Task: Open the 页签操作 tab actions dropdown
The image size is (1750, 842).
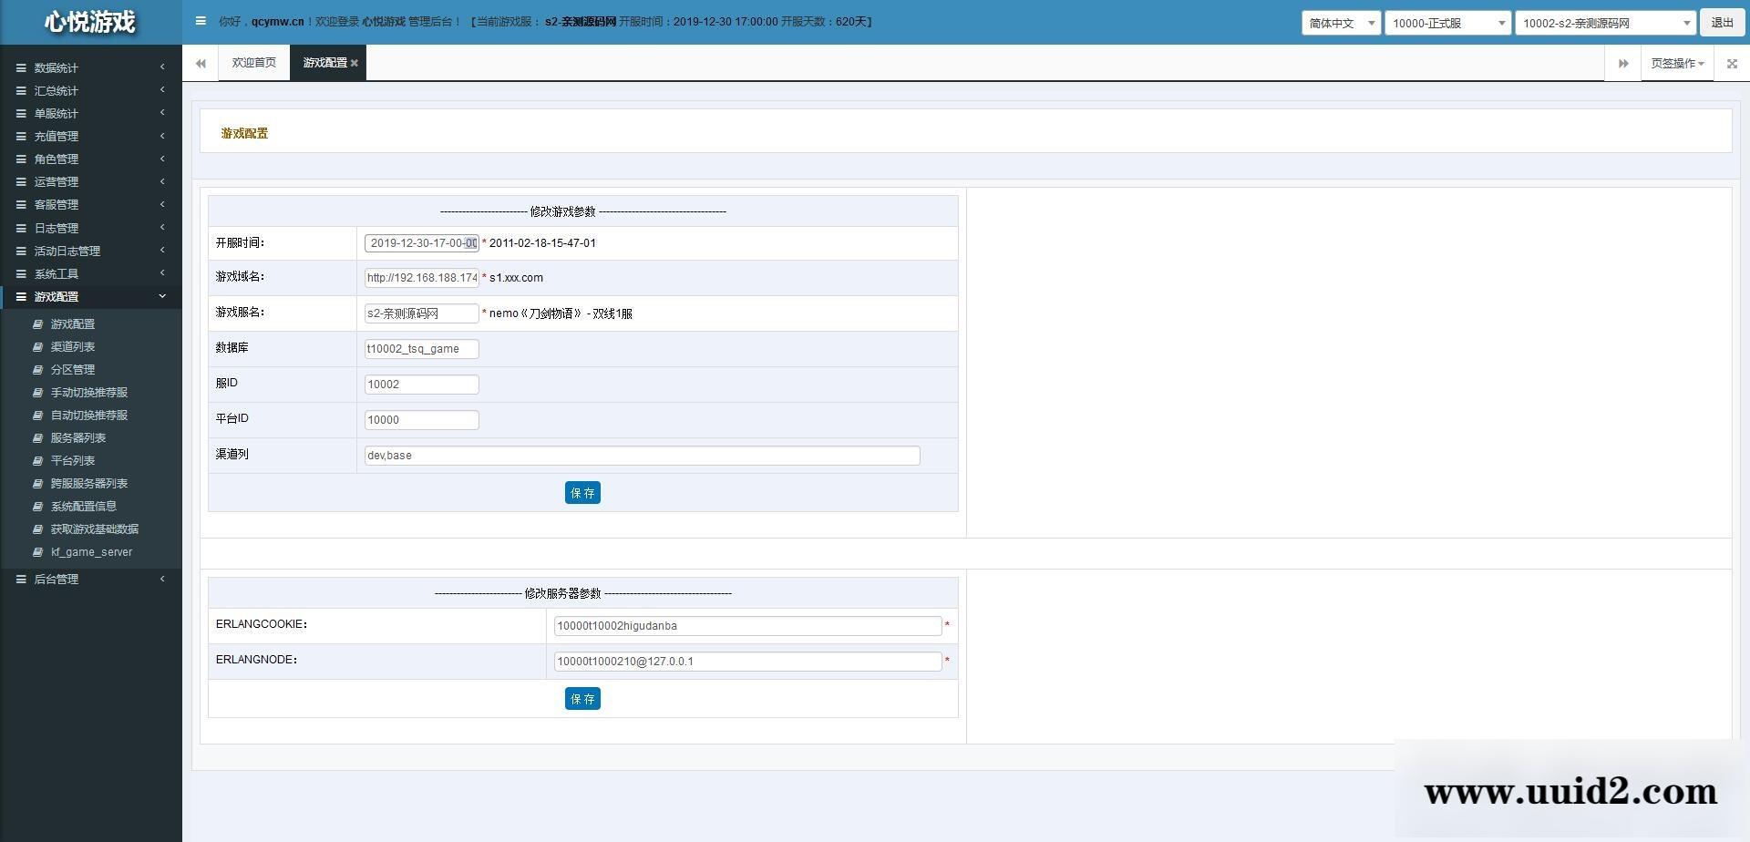Action: [x=1677, y=63]
